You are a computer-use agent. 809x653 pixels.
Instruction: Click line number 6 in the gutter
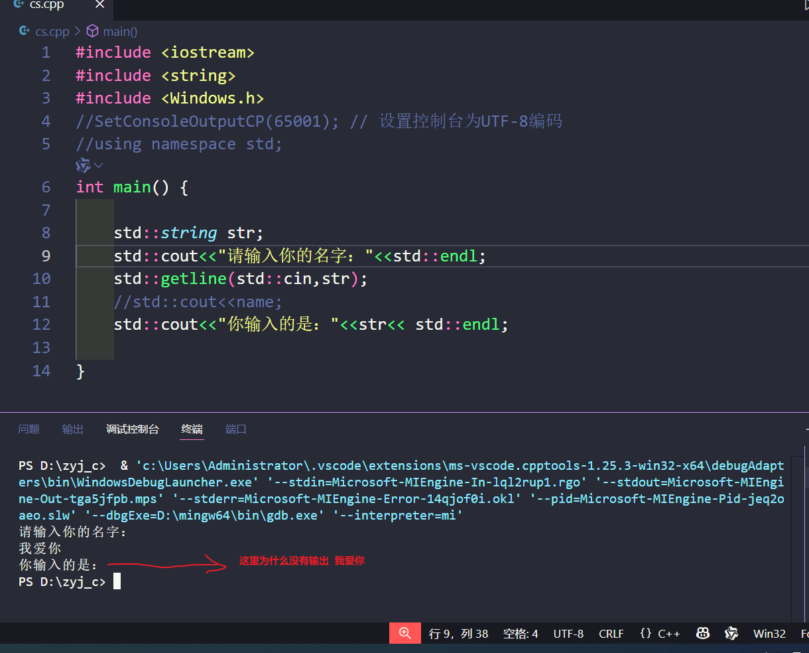[x=46, y=187]
